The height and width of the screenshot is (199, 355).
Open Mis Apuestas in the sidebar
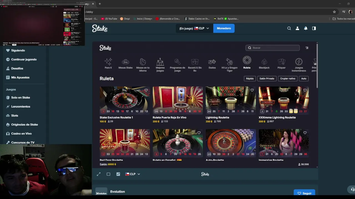coord(18,77)
